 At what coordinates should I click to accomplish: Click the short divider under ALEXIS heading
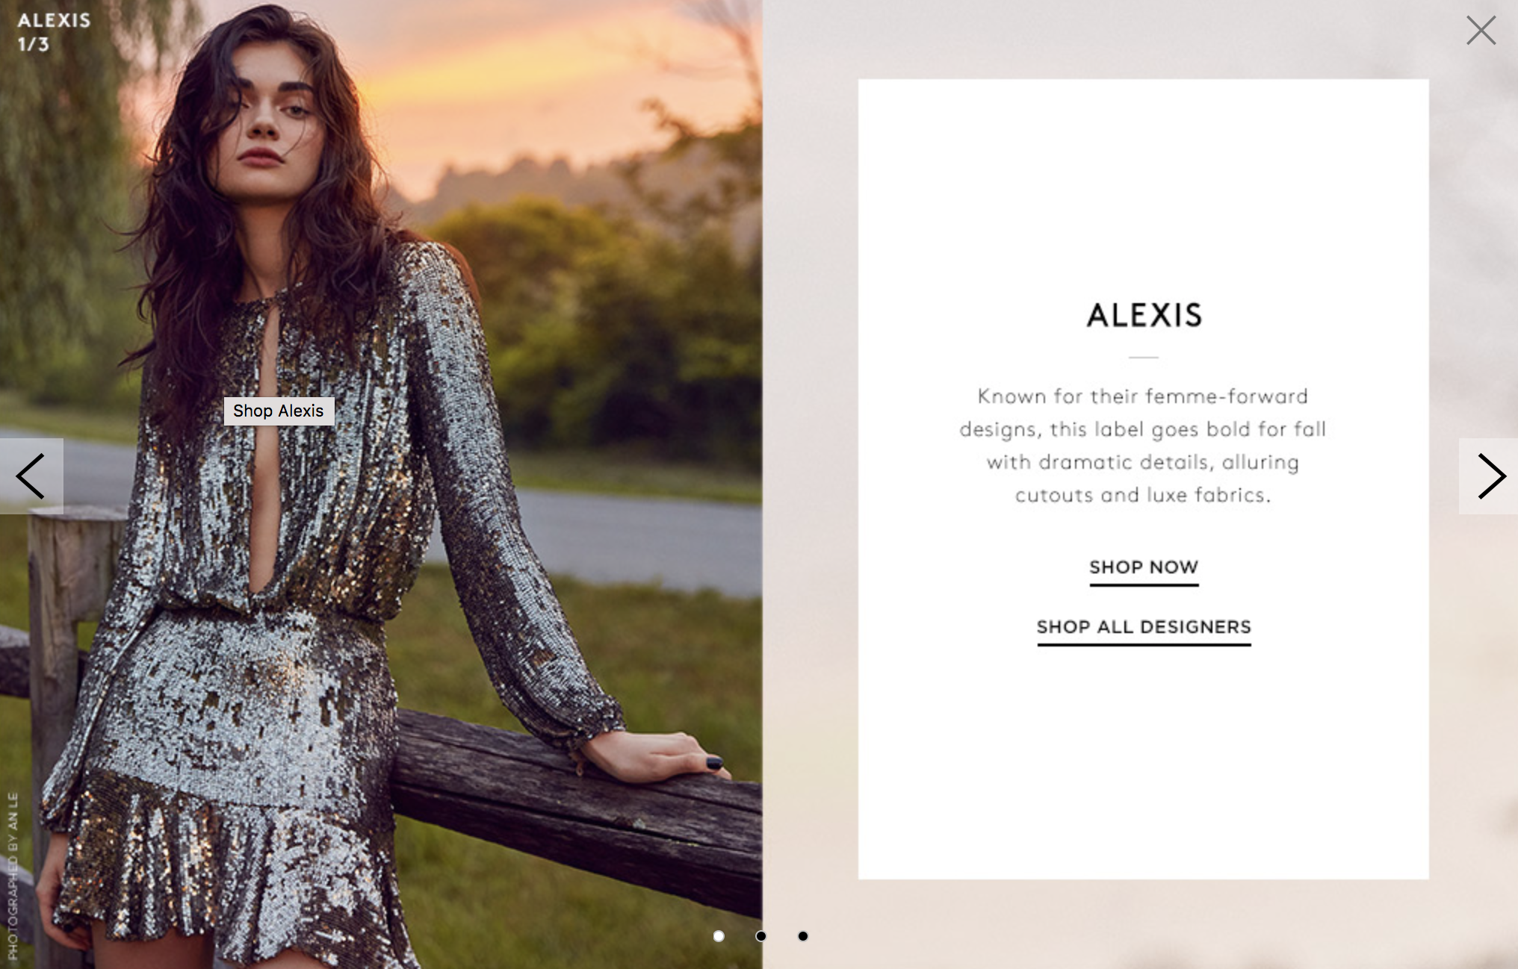[x=1144, y=358]
